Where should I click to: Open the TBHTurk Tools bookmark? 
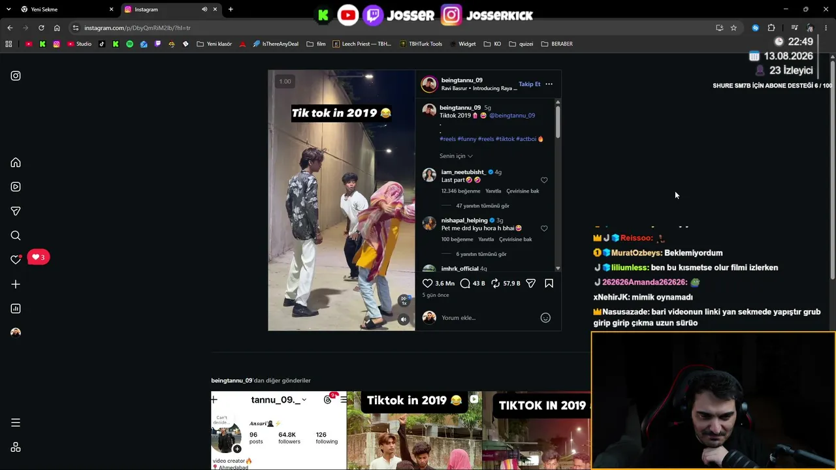click(x=421, y=44)
